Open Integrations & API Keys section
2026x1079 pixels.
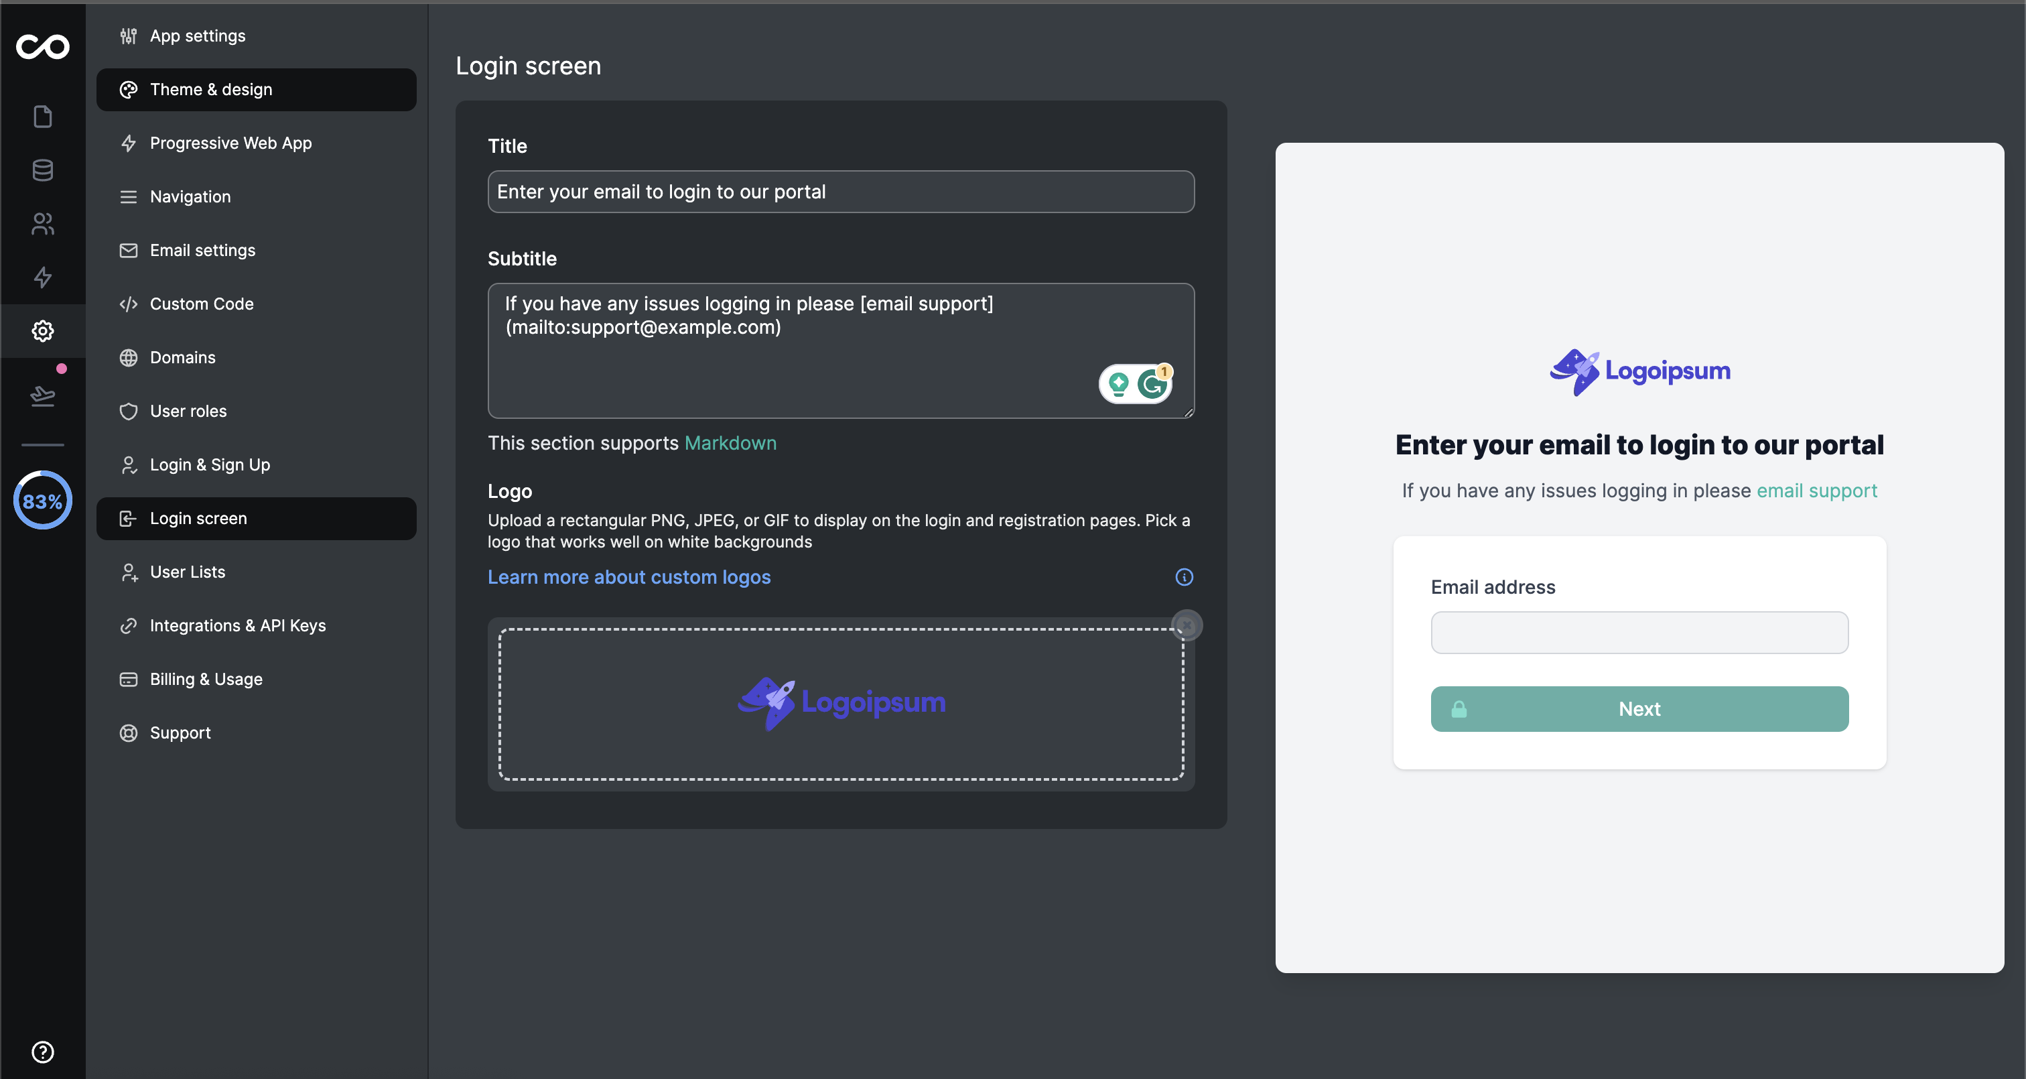click(238, 626)
